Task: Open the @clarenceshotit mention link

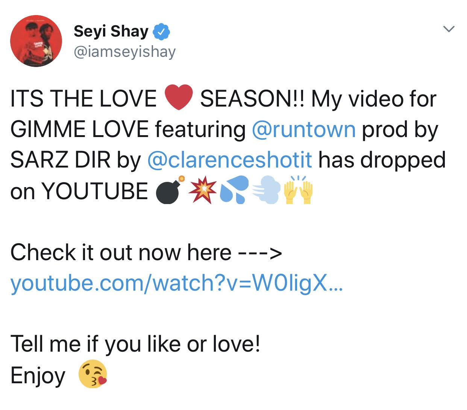Action: (230, 160)
